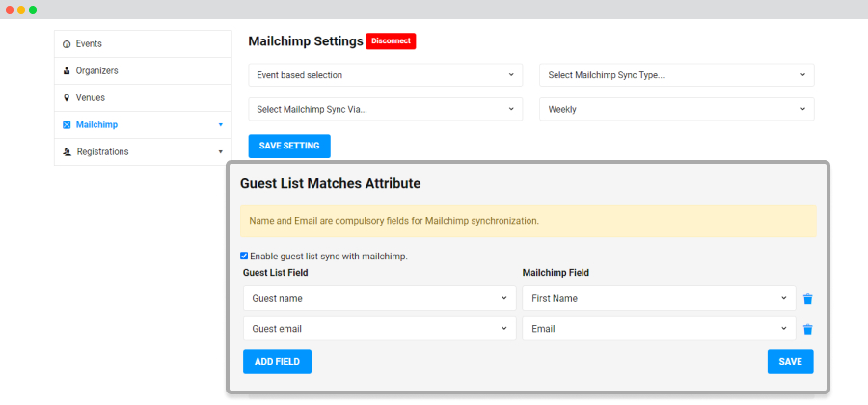Go to Events menu item
Viewport: 868px width, 405px height.
click(143, 43)
